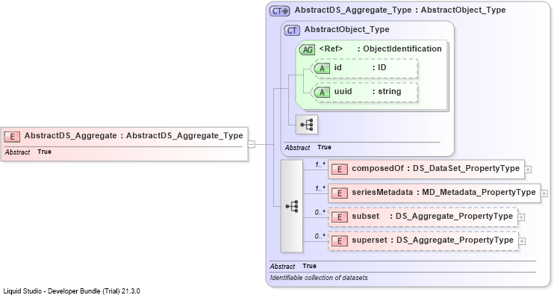Select the AbstractDS_Aggregate : AbstractDS_Aggregate_Type label
This screenshot has height=295, width=554.
134,136
